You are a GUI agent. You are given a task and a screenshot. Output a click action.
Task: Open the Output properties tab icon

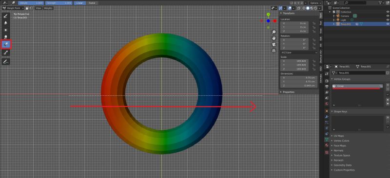coord(327,87)
